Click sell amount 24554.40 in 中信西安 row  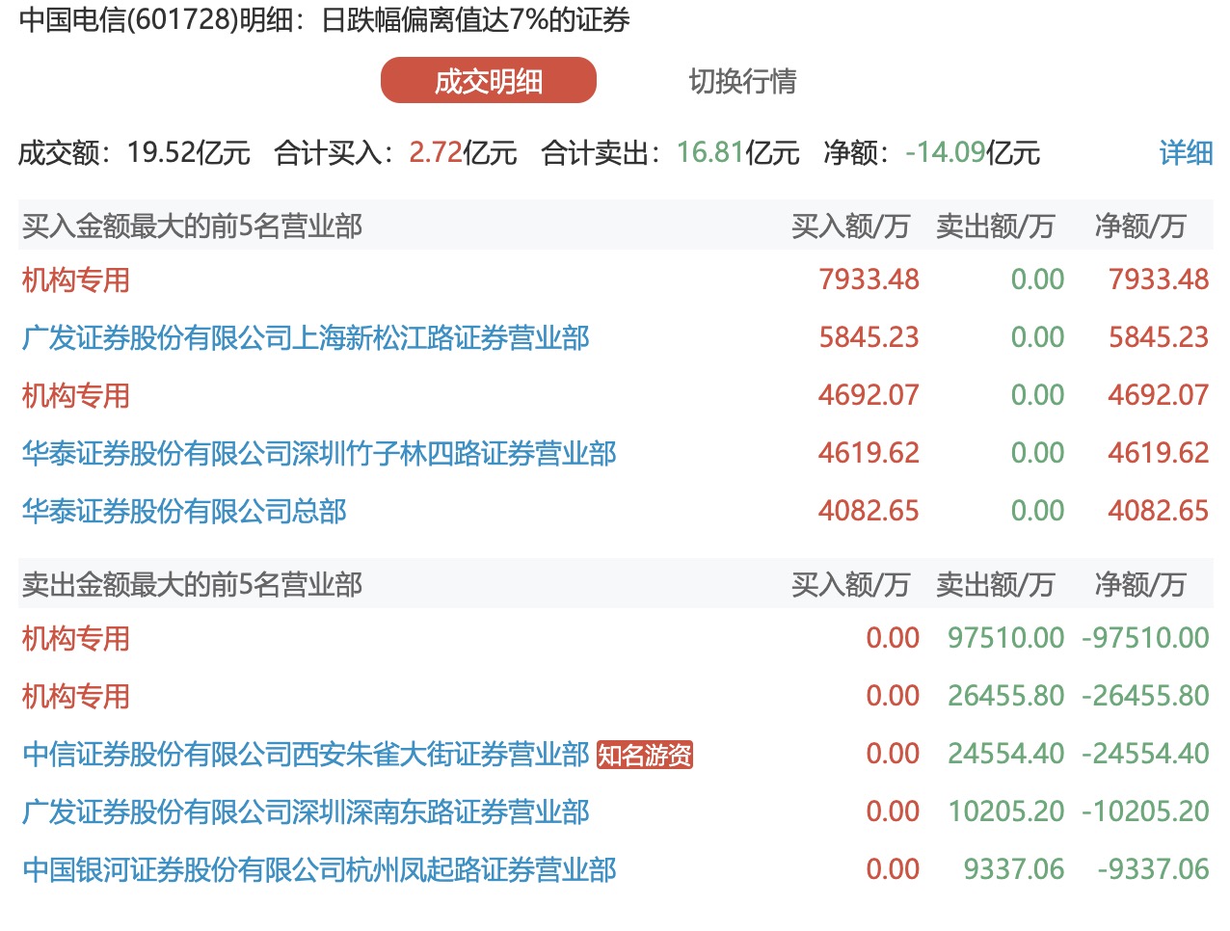point(1005,754)
